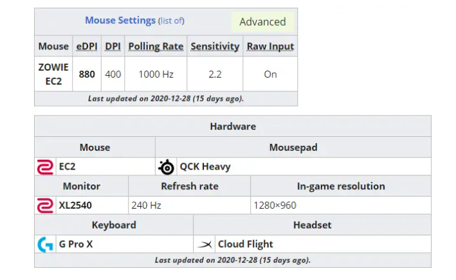The height and width of the screenshot is (280, 456).
Task: Click the Polling Rate column header
Action: 156,46
